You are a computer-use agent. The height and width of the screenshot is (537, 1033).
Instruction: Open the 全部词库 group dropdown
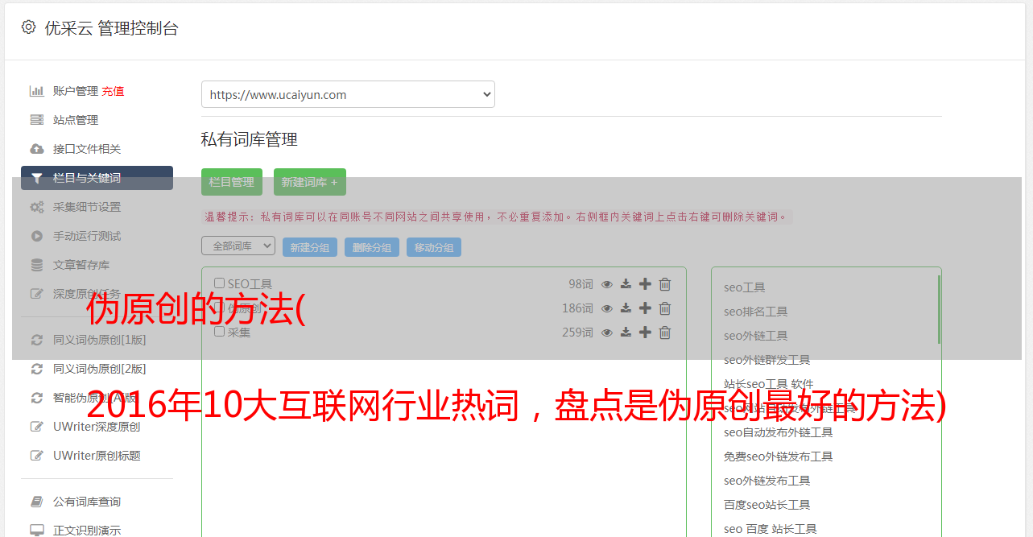[x=238, y=246]
